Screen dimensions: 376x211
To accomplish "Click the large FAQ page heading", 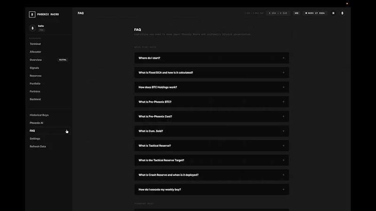I will tap(137, 30).
